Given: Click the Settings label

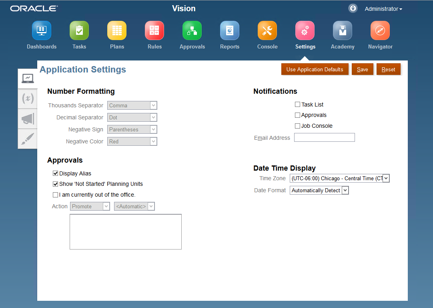Looking at the screenshot, I should click(x=305, y=47).
